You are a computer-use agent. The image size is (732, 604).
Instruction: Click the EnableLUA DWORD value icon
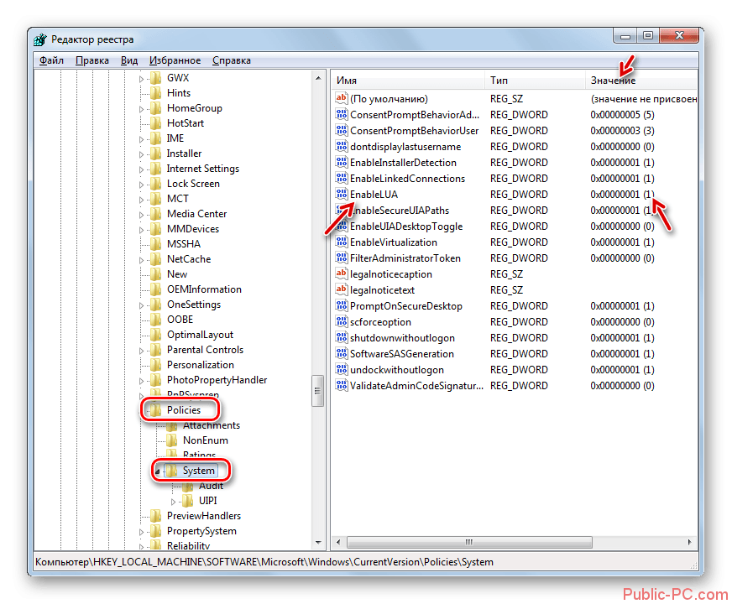(x=341, y=195)
